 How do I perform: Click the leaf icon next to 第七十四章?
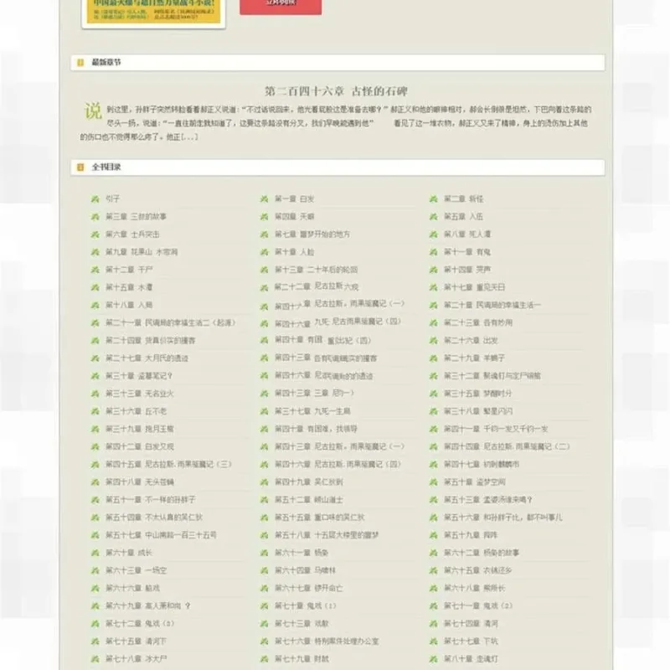[433, 624]
